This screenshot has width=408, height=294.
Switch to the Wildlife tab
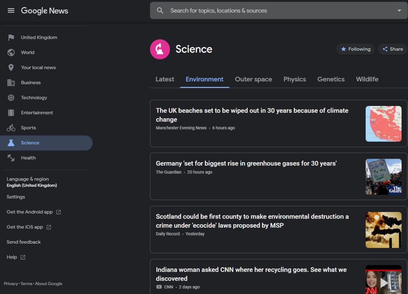coord(367,79)
